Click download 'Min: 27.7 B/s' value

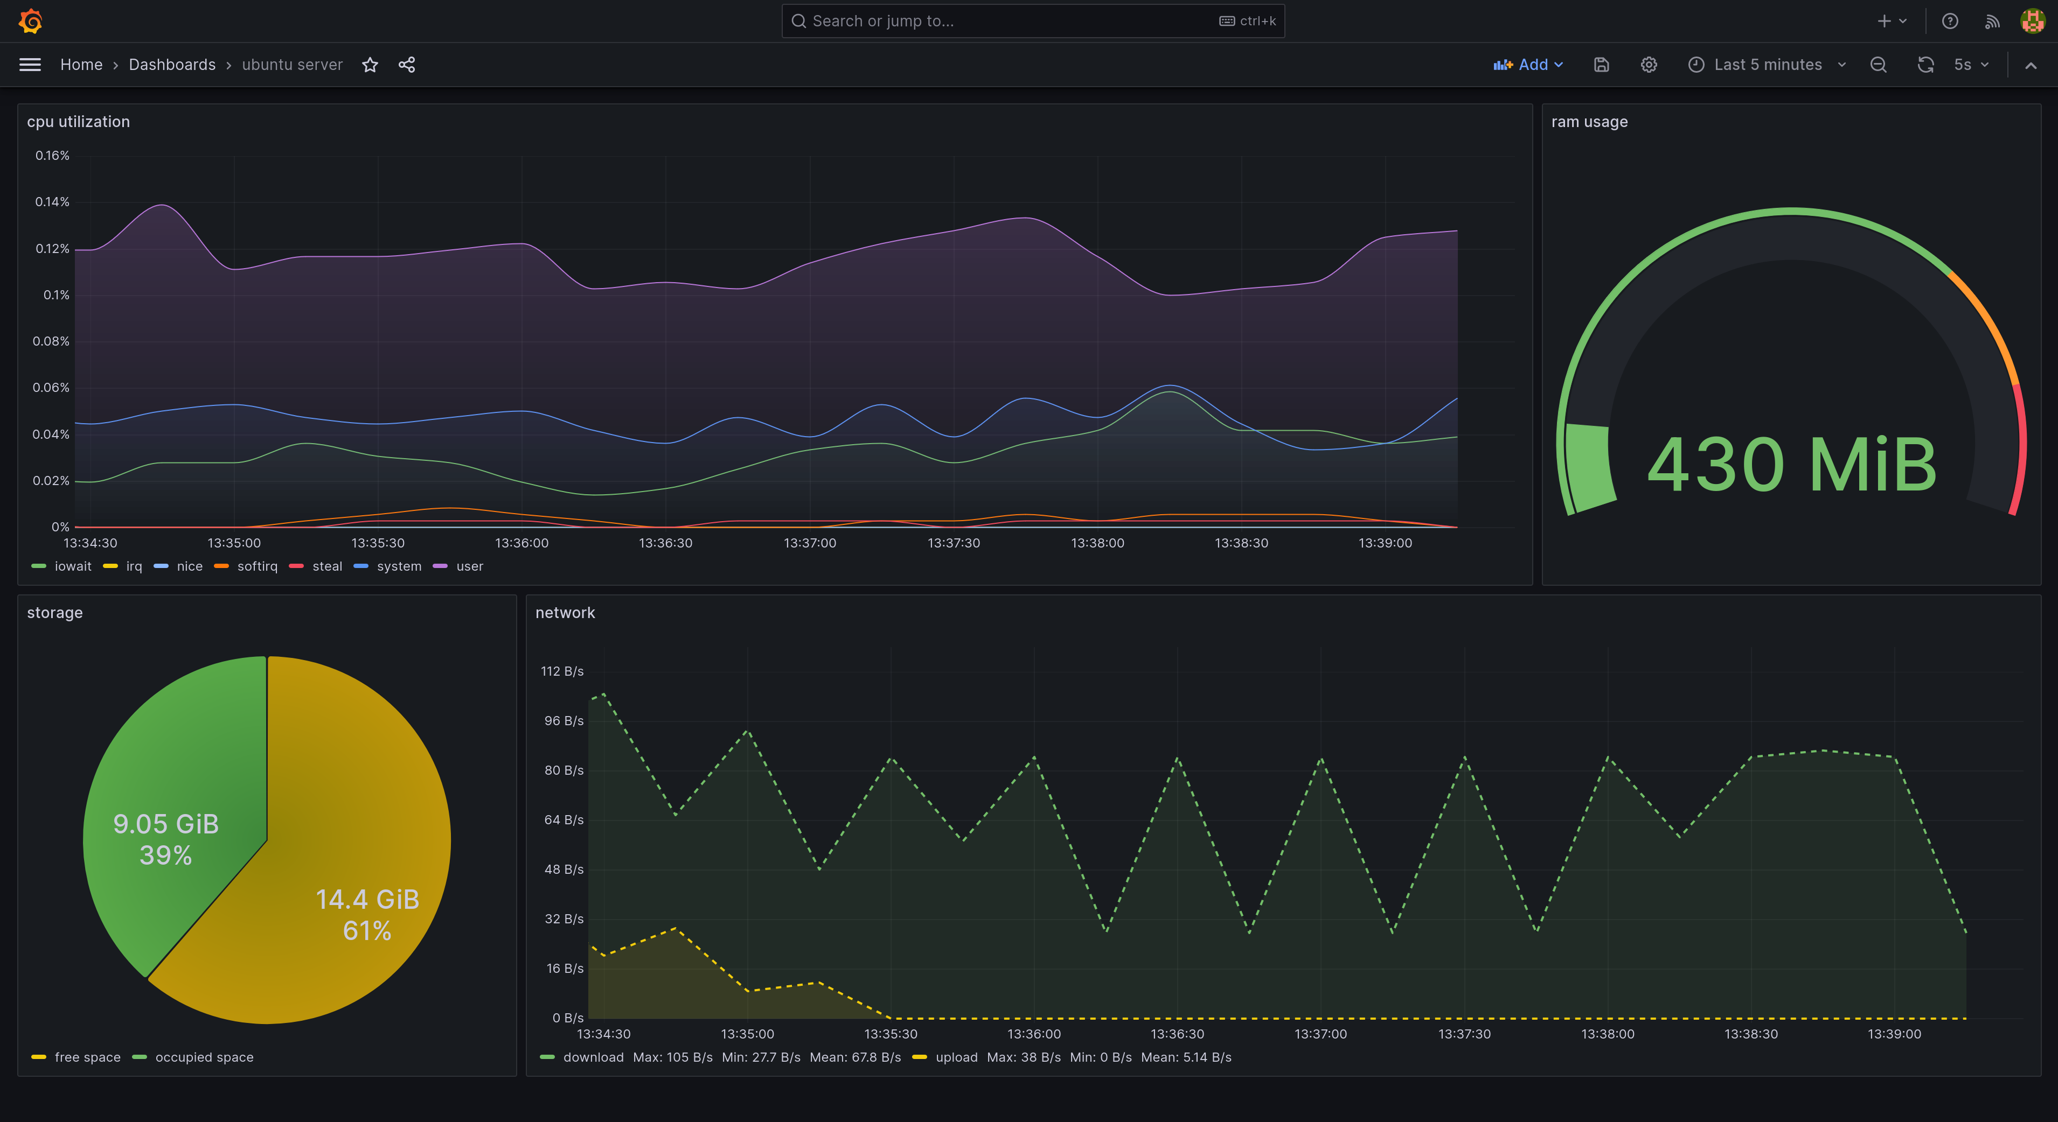click(x=761, y=1057)
